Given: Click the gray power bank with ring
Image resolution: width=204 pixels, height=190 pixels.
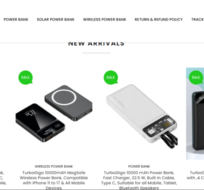Looking at the screenshot, I should [x=68, y=103].
